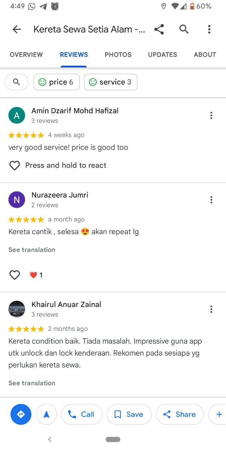Search reviews using the magnifier chip
Image resolution: width=226 pixels, height=452 pixels.
17,82
